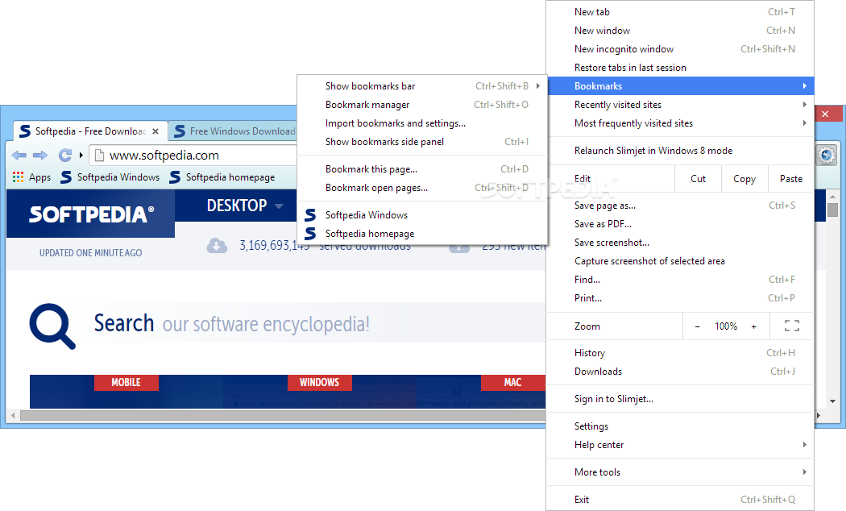The image size is (846, 511).
Task: Click the WINDOWS category button
Action: pos(319,383)
